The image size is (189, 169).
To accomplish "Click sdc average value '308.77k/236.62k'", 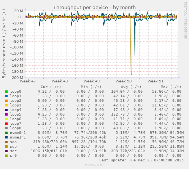I will click(x=128, y=151).
